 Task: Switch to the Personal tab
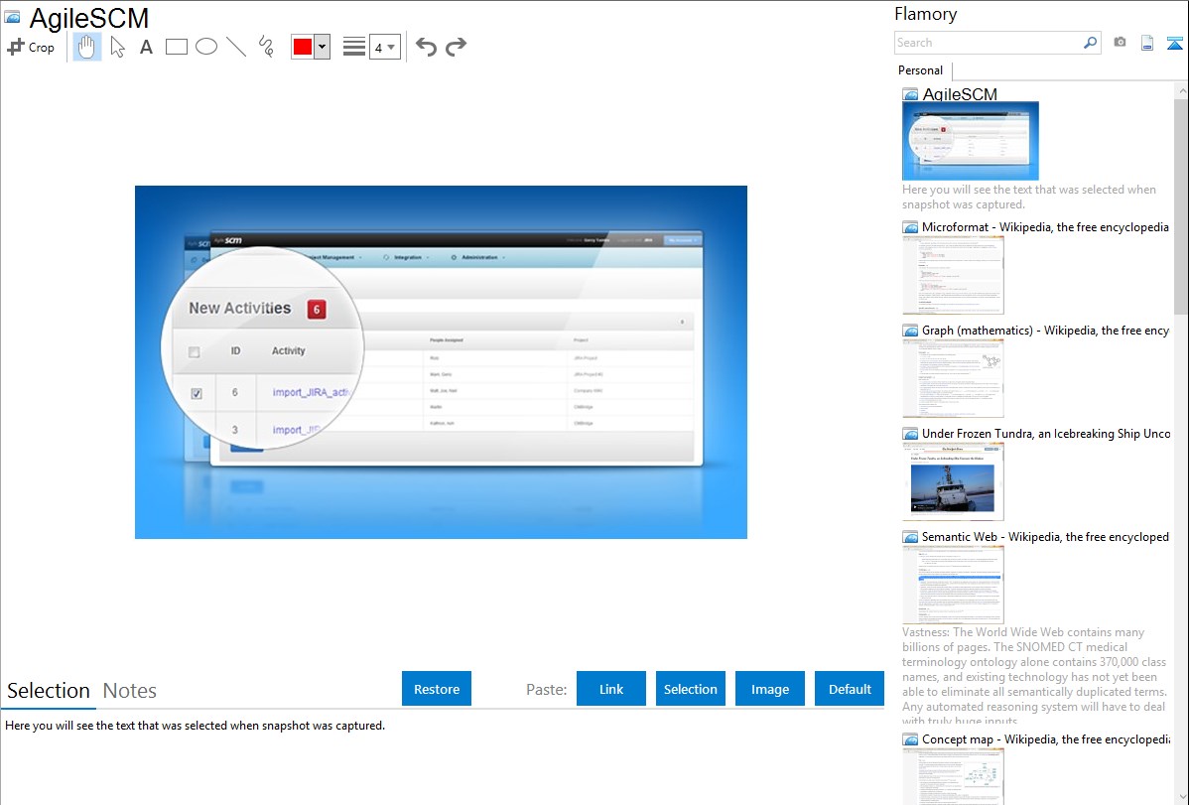coord(921,70)
